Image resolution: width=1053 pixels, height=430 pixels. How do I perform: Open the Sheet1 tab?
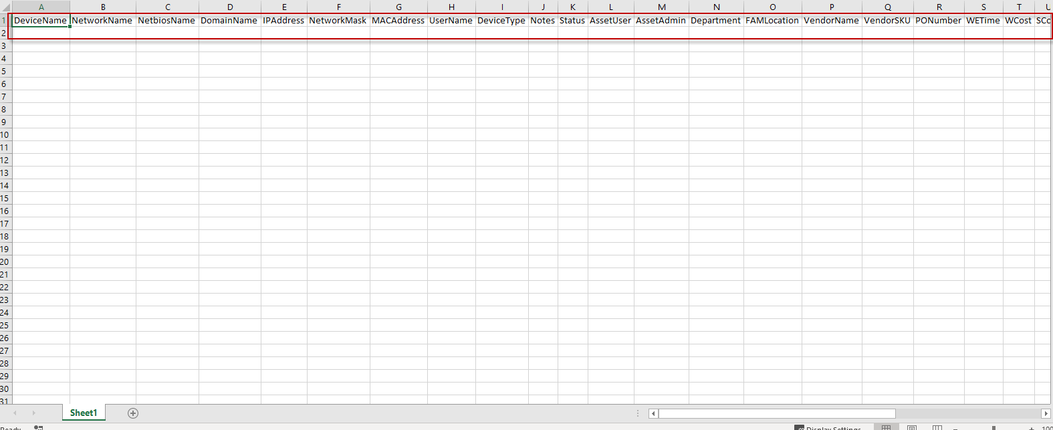click(84, 413)
